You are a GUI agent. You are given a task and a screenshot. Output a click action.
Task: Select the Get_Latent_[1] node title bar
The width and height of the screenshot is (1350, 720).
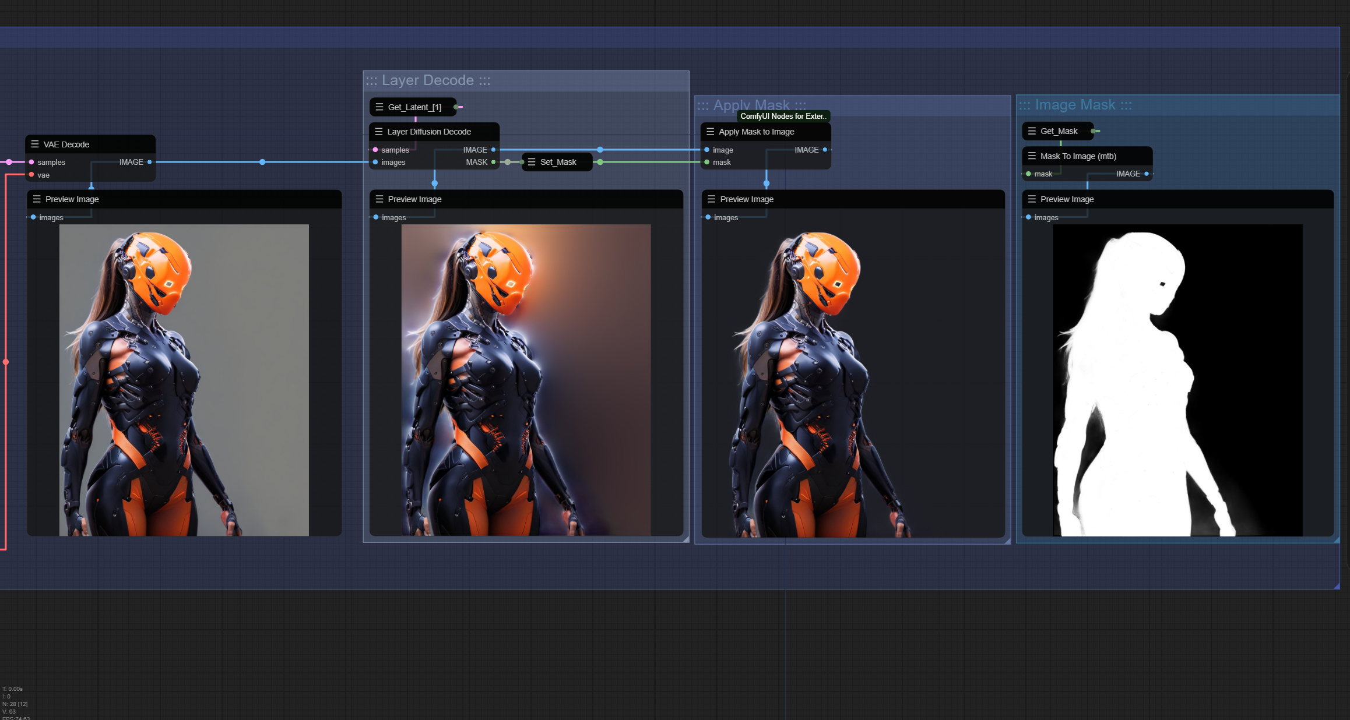414,107
